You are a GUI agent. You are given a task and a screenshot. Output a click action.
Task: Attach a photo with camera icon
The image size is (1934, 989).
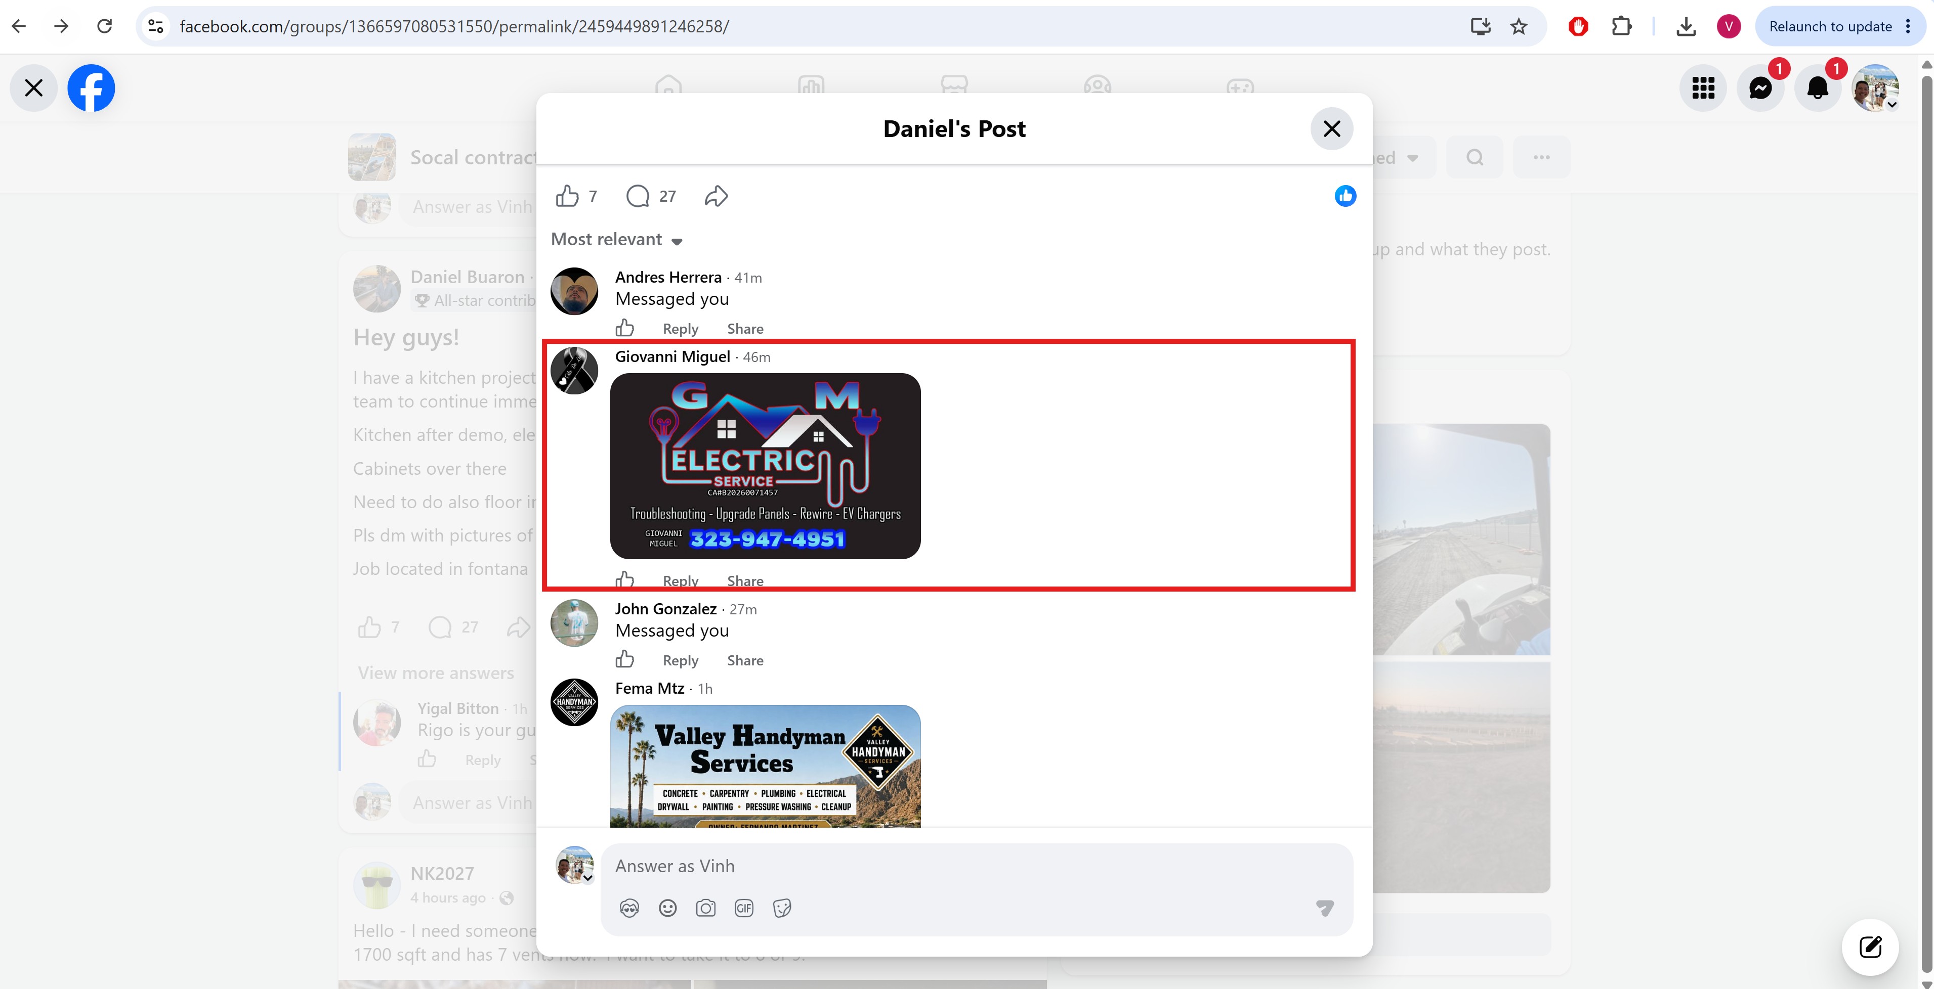706,909
